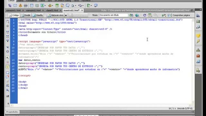This screenshot has height=116, width=206.
Task: Insert a Div Tag
Action: point(37,5)
